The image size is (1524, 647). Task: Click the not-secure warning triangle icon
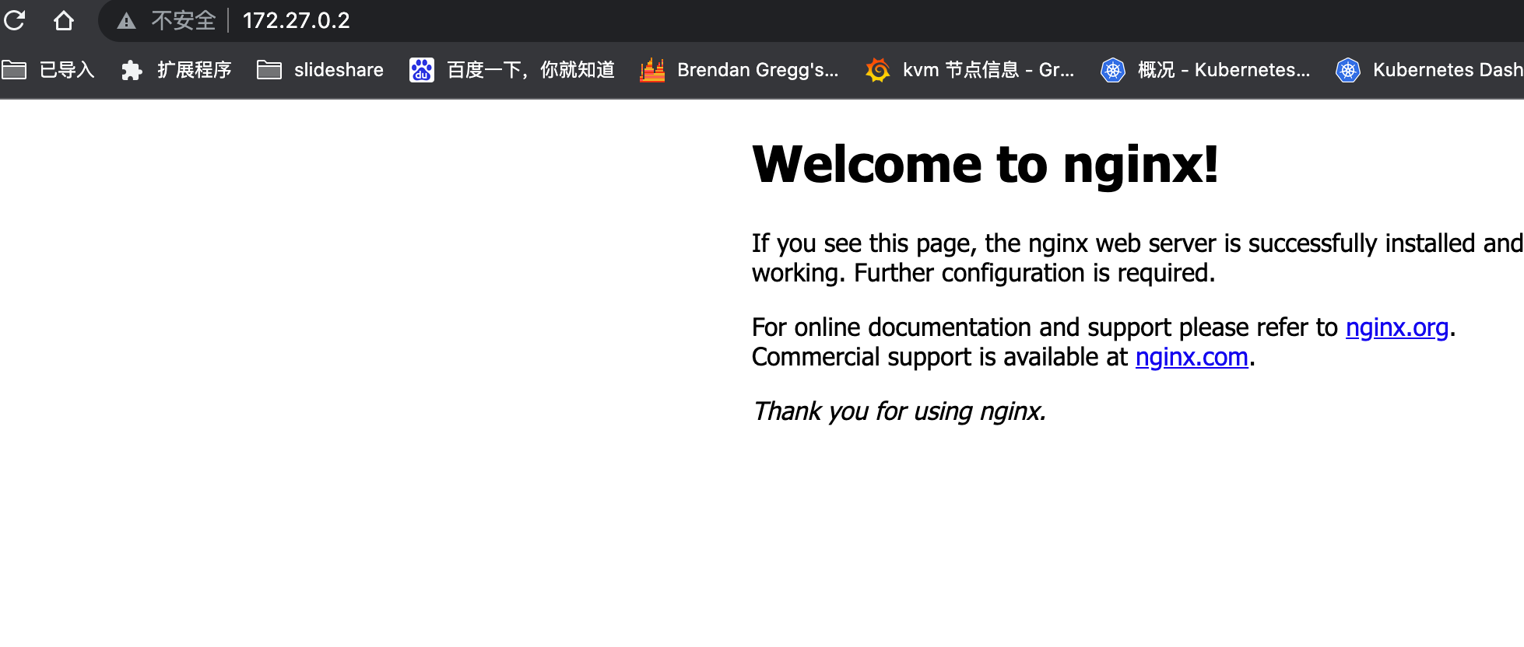click(126, 21)
